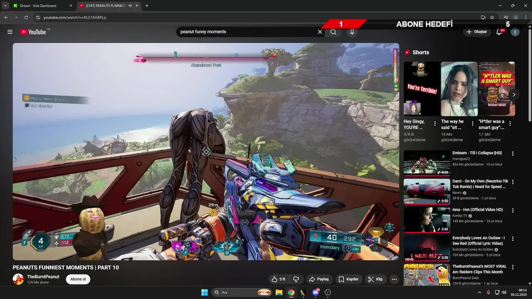532x299 pixels.
Task: Play Darci On My Own red car thumbnail
Action: [427, 192]
